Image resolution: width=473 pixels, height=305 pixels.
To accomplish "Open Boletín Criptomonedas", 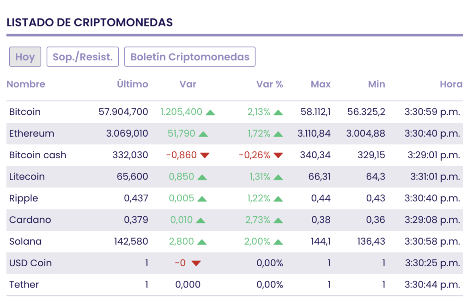I will (190, 57).
